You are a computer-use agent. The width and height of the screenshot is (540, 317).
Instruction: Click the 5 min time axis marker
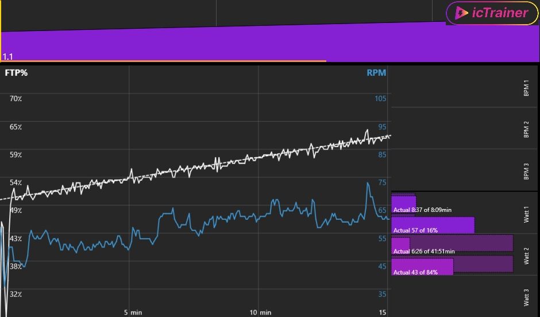(133, 312)
